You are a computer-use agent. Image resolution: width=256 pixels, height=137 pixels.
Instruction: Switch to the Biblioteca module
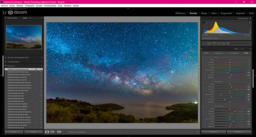[180, 13]
